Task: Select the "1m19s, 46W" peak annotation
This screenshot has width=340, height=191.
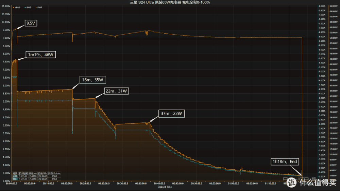Action: click(x=40, y=54)
